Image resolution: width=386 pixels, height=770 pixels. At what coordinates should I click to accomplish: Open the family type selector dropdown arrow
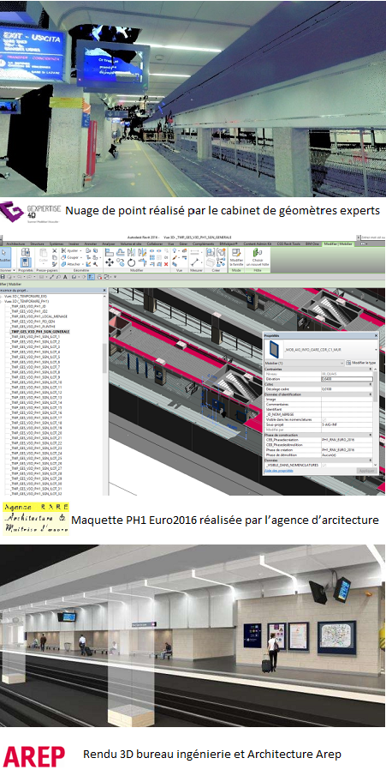point(376,350)
